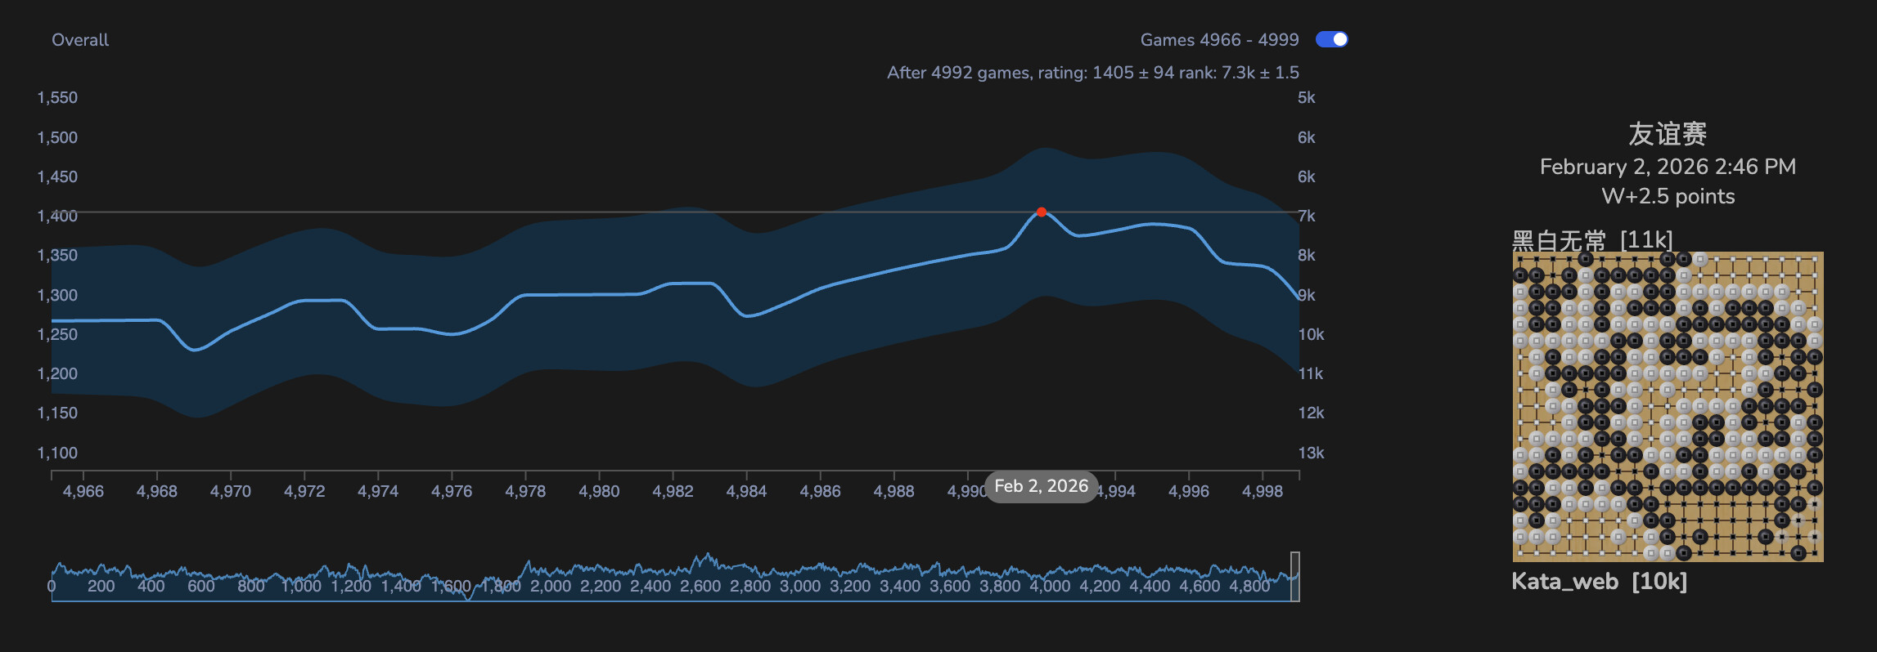Screen dimensions: 1877x652
Task: Open player 黑白无常 [11k] profile
Action: pos(1591,240)
